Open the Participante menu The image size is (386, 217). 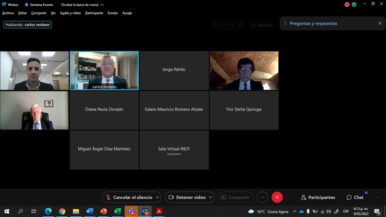coord(94,13)
